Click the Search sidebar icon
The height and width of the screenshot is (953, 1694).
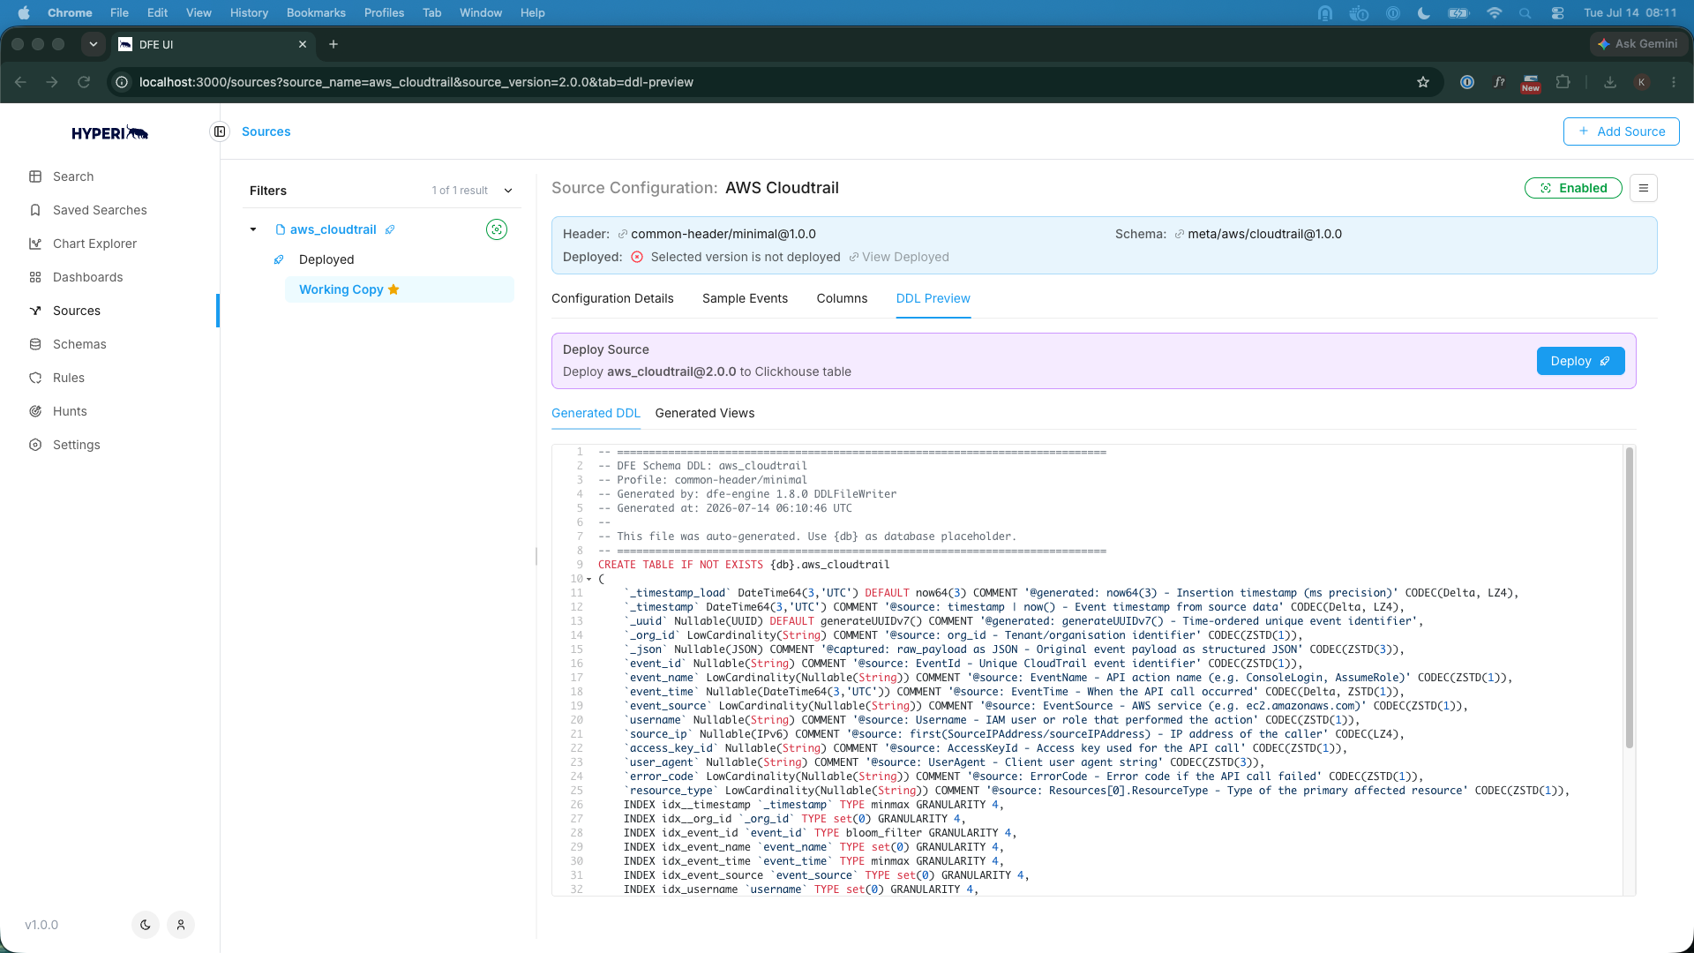pos(35,176)
